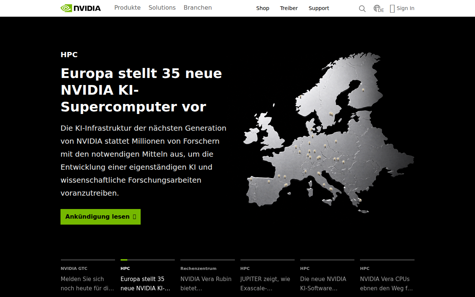Click the Europe map image
The height and width of the screenshot is (297, 475).
click(328, 133)
